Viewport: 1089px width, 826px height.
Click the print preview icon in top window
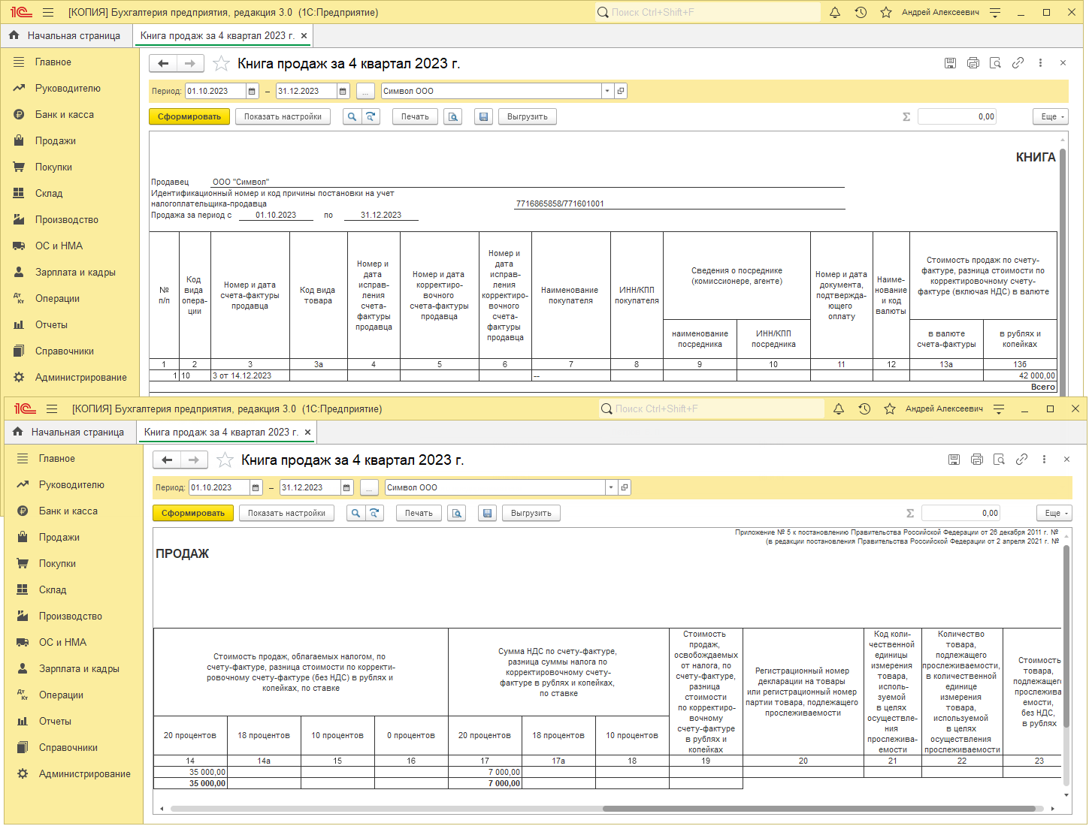(452, 116)
